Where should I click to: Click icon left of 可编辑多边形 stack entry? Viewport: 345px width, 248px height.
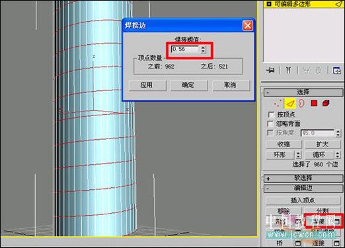[x=269, y=4]
